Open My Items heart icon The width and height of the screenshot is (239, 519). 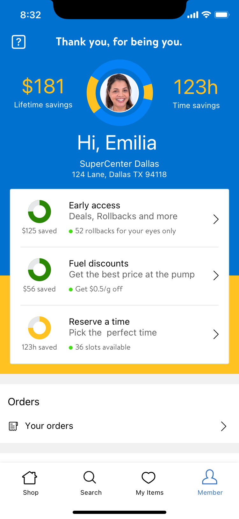148,478
